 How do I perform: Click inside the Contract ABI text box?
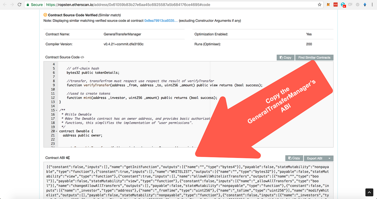[188, 180]
